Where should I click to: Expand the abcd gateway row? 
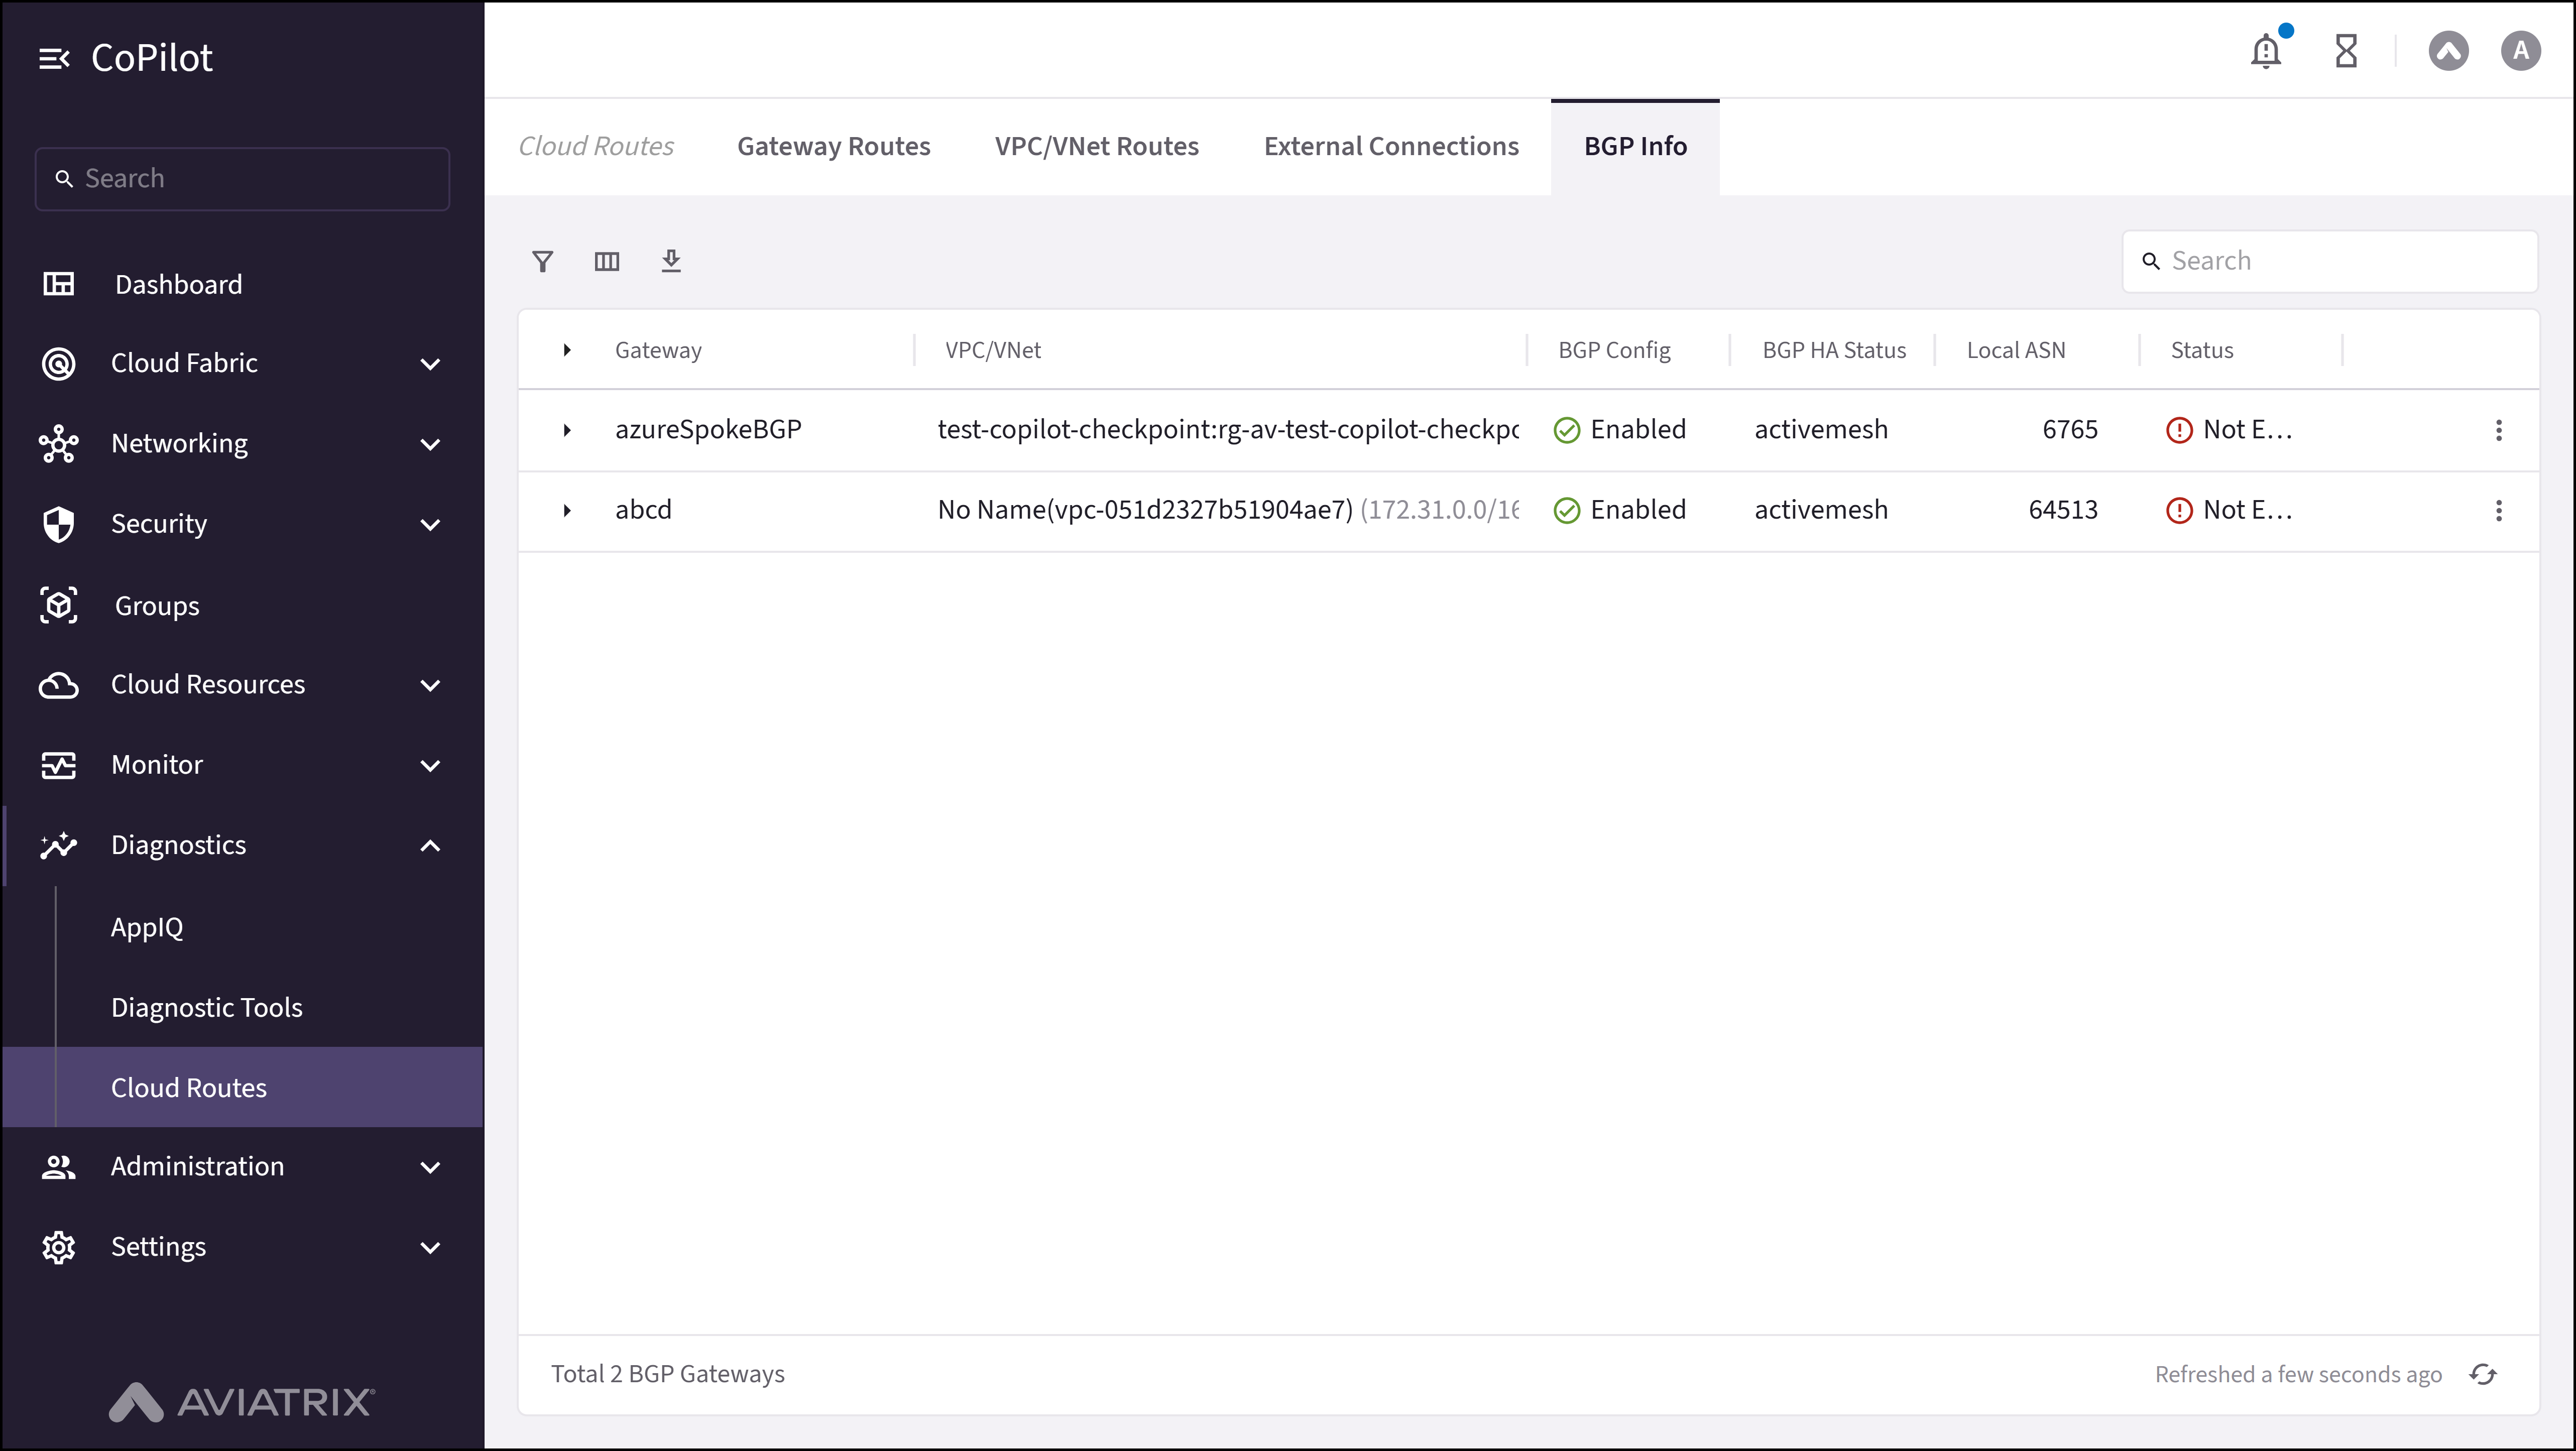coord(567,510)
